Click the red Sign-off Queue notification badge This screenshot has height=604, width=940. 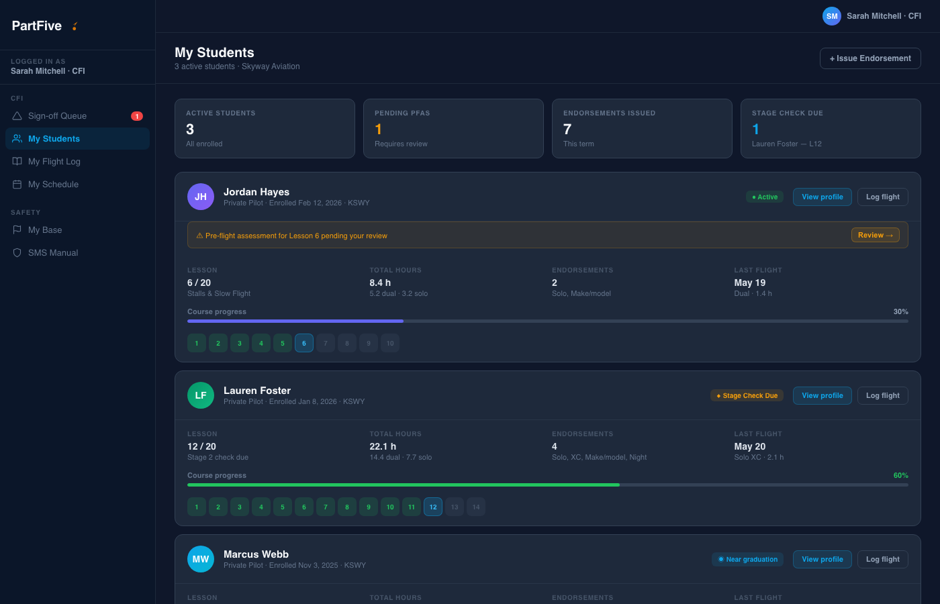(137, 116)
